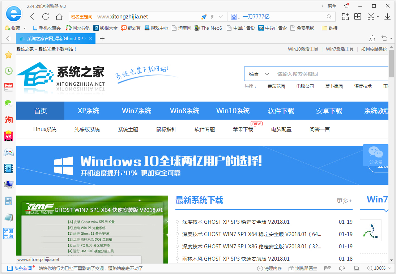
Task: Click the 浏览器医生 button in status bar
Action: click(x=303, y=268)
